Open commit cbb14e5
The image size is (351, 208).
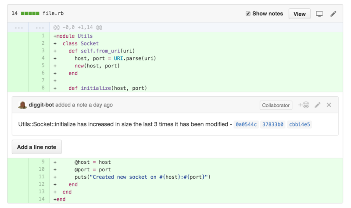coord(299,124)
